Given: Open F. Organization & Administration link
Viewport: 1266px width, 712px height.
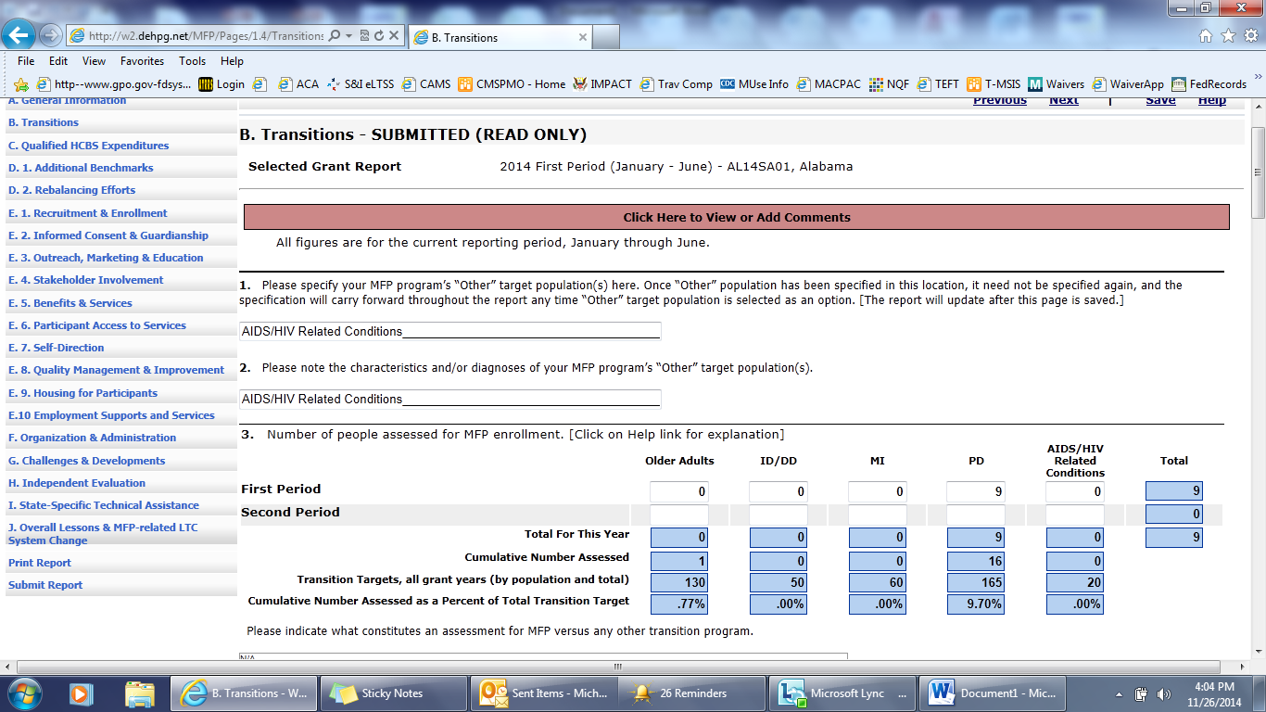Looking at the screenshot, I should [x=92, y=438].
